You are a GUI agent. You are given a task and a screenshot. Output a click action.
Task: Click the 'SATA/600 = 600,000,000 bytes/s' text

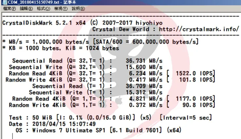point(146,42)
